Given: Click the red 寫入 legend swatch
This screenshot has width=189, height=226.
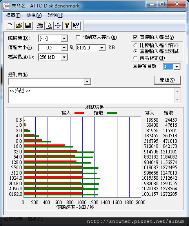Looking at the screenshot, I should point(79,113).
